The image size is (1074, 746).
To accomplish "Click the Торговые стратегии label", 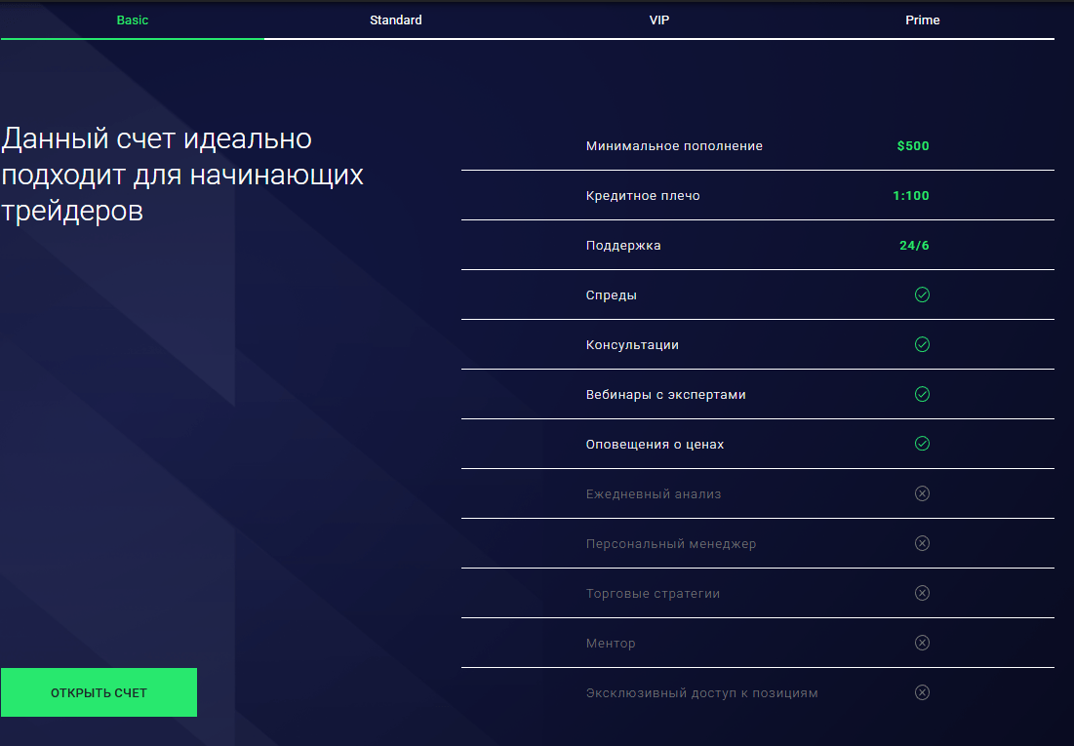I will 653,593.
